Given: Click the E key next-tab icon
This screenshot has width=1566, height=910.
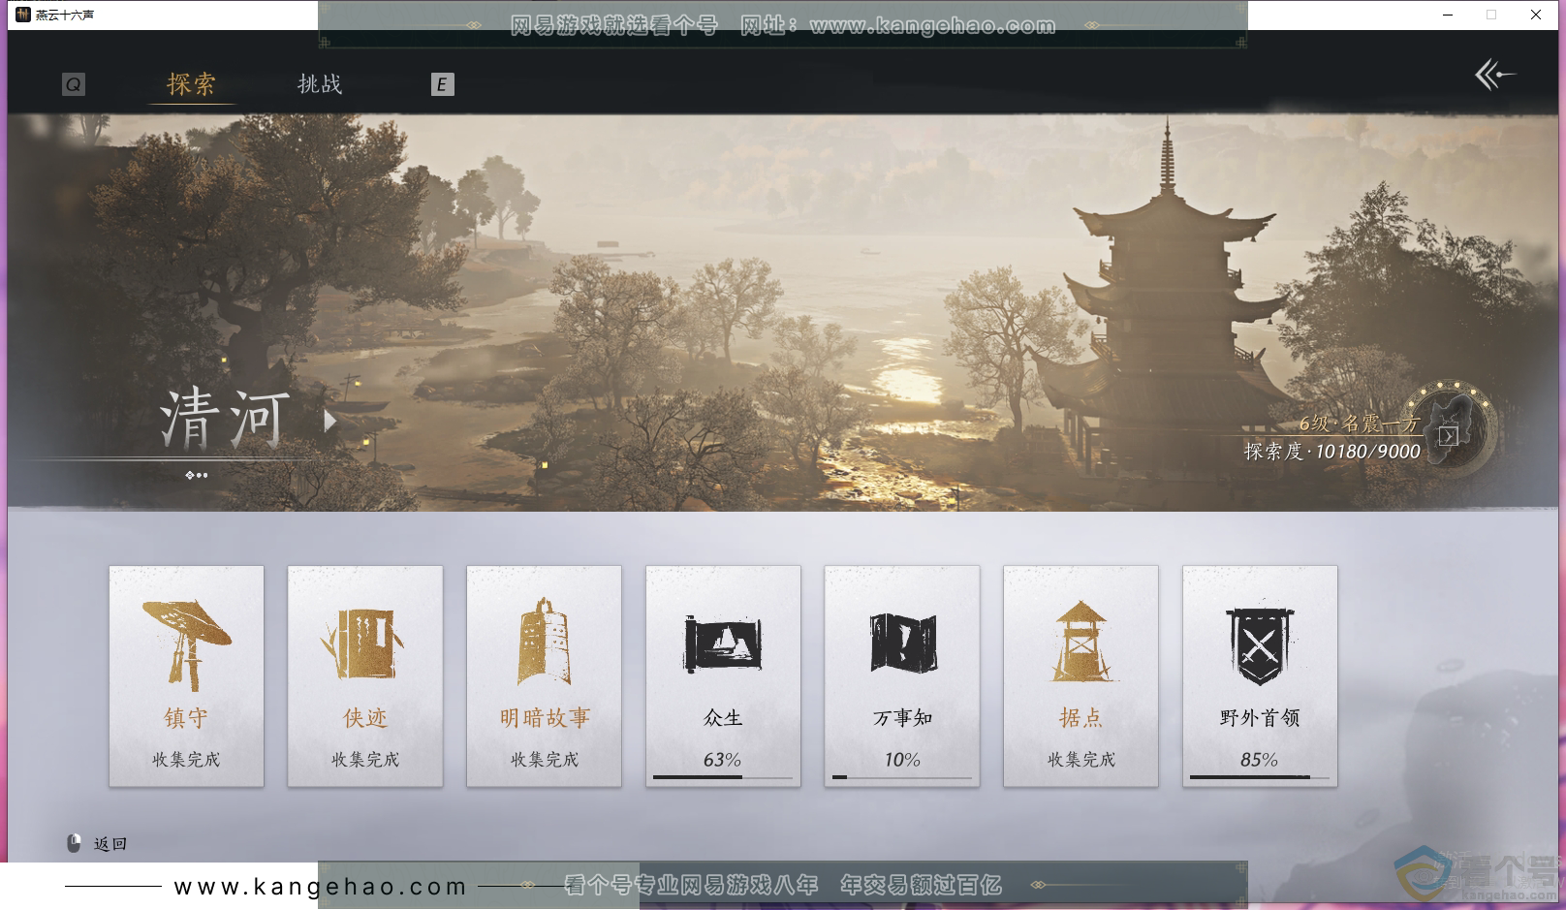Looking at the screenshot, I should click(x=442, y=84).
